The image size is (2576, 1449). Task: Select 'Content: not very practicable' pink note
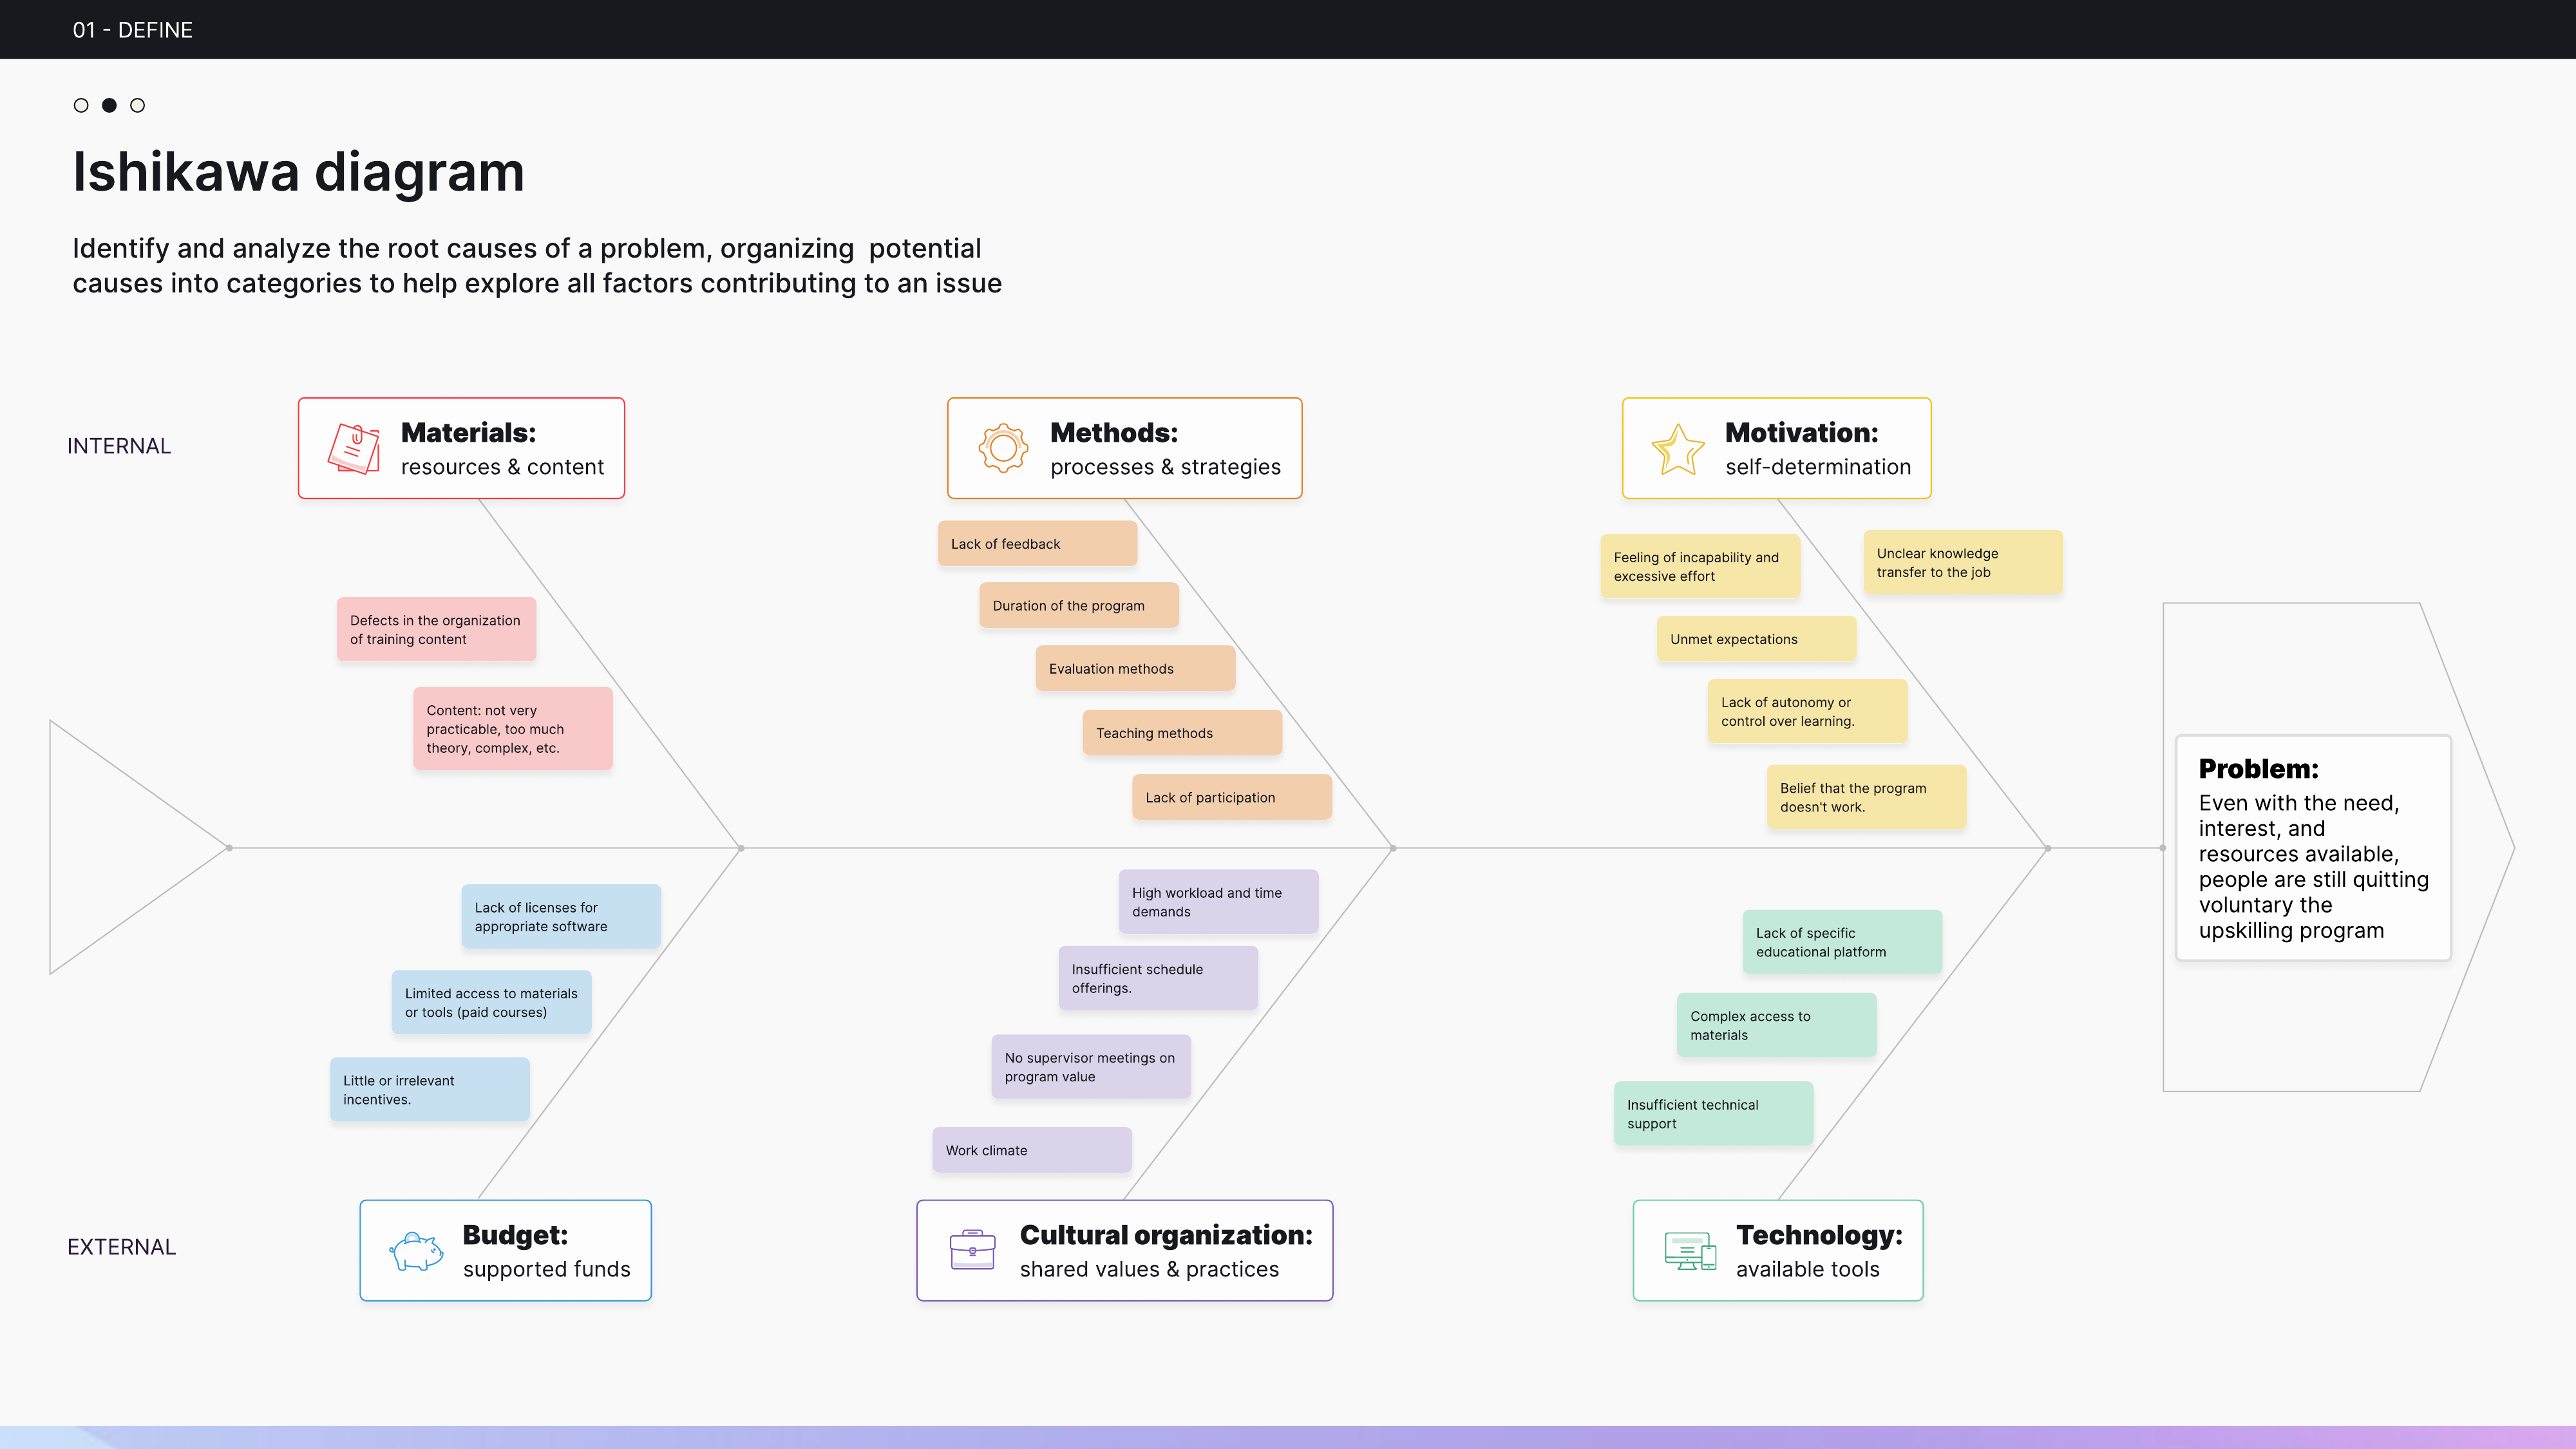(x=512, y=728)
